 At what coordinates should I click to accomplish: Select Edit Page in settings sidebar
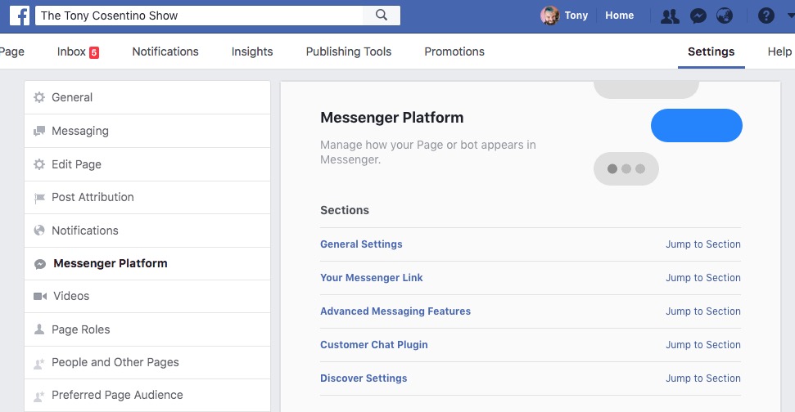(147, 164)
